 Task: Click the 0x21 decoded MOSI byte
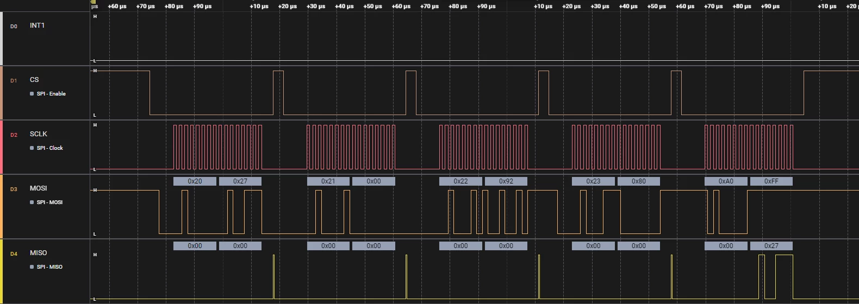pyautogui.click(x=328, y=181)
